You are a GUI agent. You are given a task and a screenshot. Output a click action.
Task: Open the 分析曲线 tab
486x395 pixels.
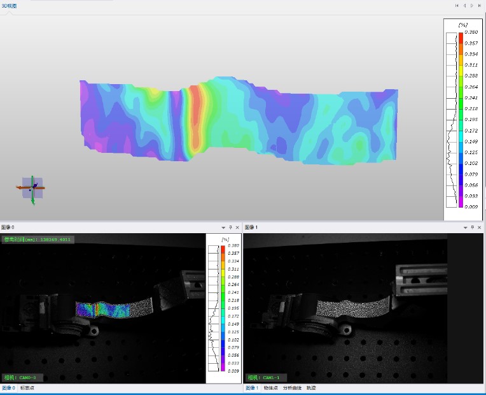[292, 388]
